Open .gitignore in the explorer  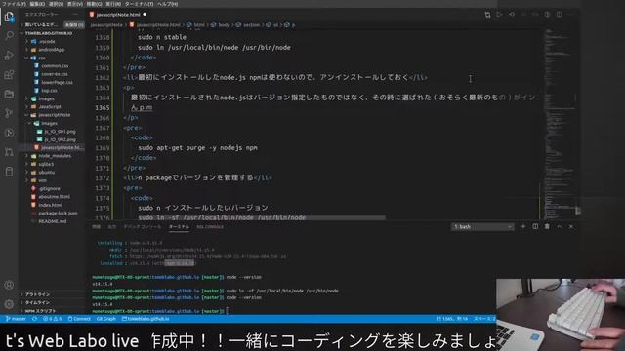(x=49, y=188)
